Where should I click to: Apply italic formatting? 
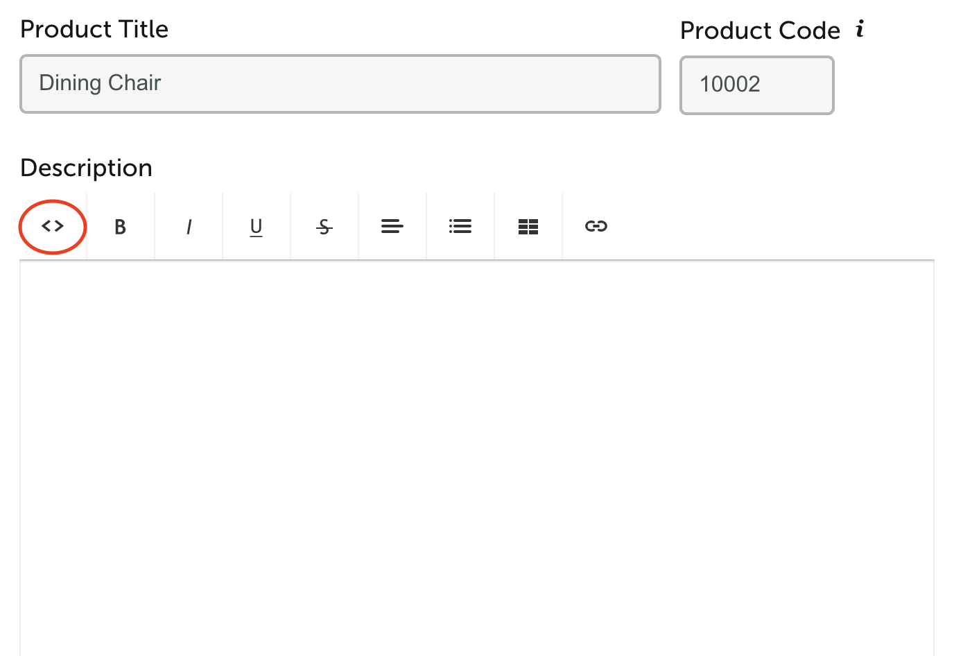click(x=189, y=226)
